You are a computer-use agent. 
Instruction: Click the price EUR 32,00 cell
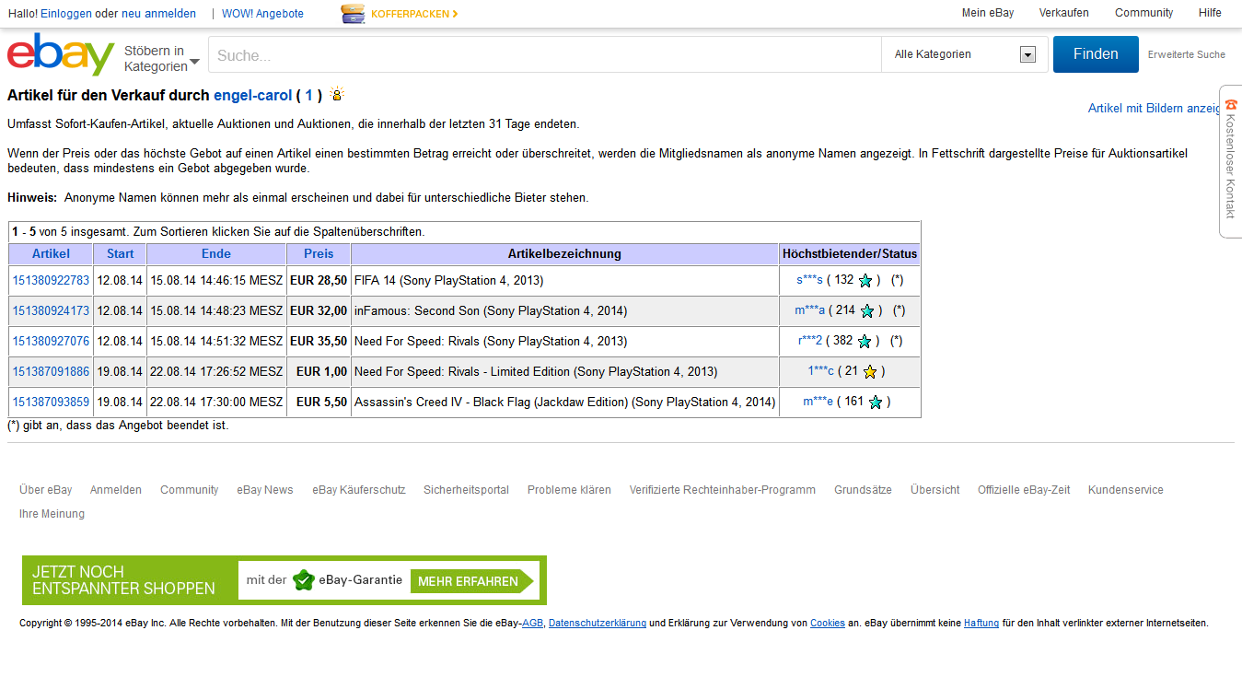pos(319,310)
